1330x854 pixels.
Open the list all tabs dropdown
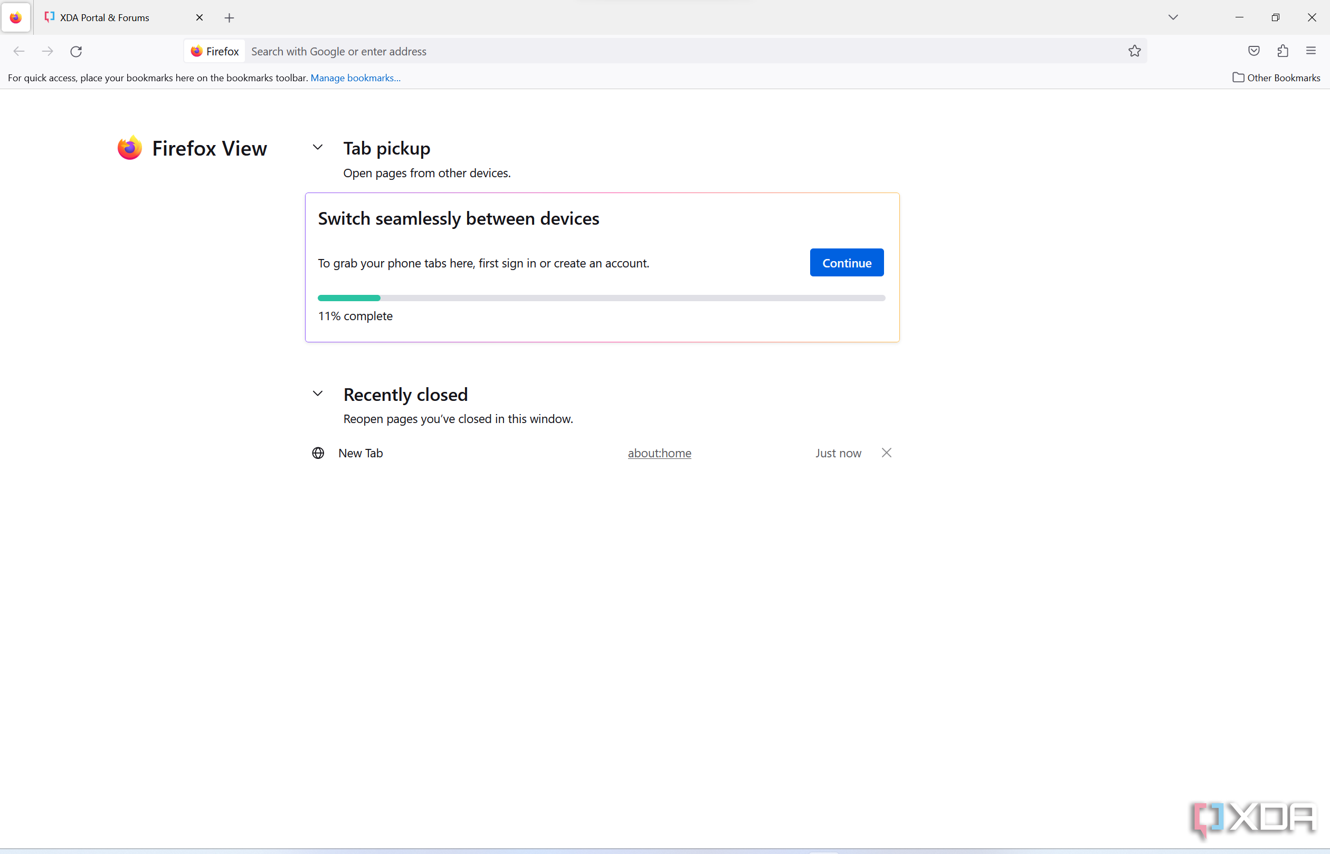[1173, 18]
